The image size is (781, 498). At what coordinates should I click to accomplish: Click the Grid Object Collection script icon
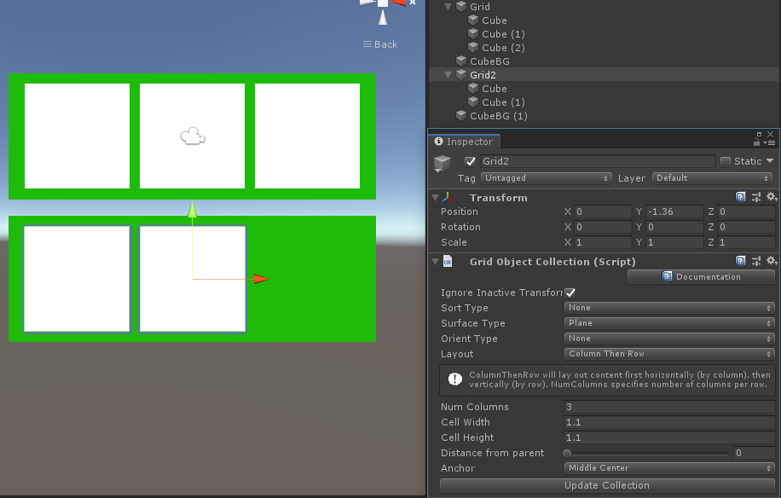[448, 262]
